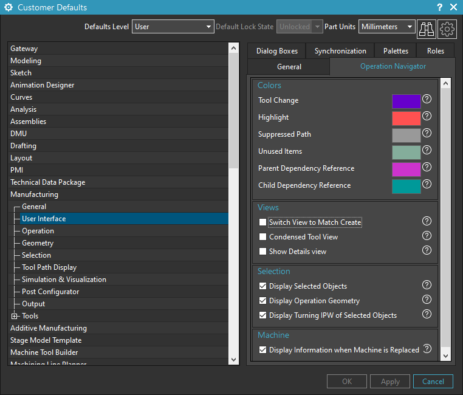Open help for Child Dependency Reference
463x395 pixels.
[x=427, y=184]
